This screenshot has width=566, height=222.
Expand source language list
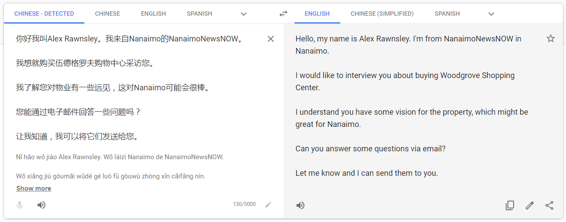(x=244, y=14)
